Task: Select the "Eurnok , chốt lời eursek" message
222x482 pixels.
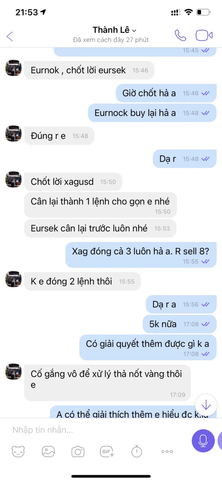Action: point(89,70)
